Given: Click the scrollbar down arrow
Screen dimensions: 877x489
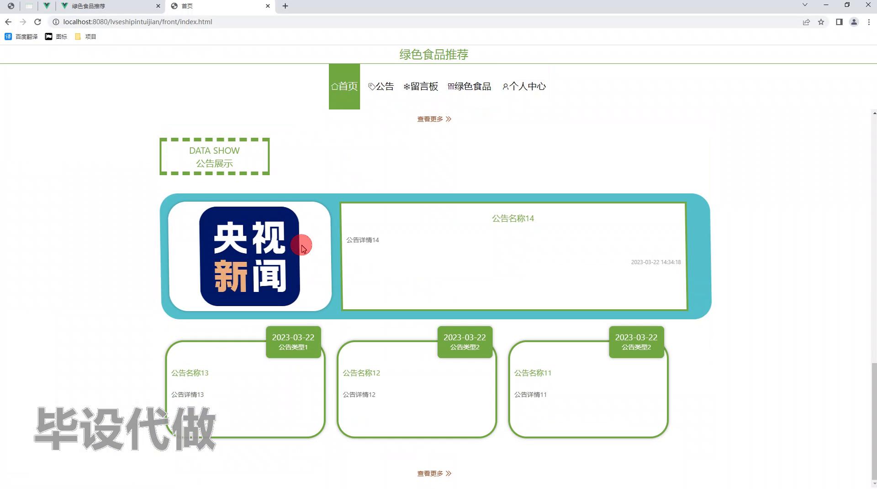Looking at the screenshot, I should tap(874, 484).
